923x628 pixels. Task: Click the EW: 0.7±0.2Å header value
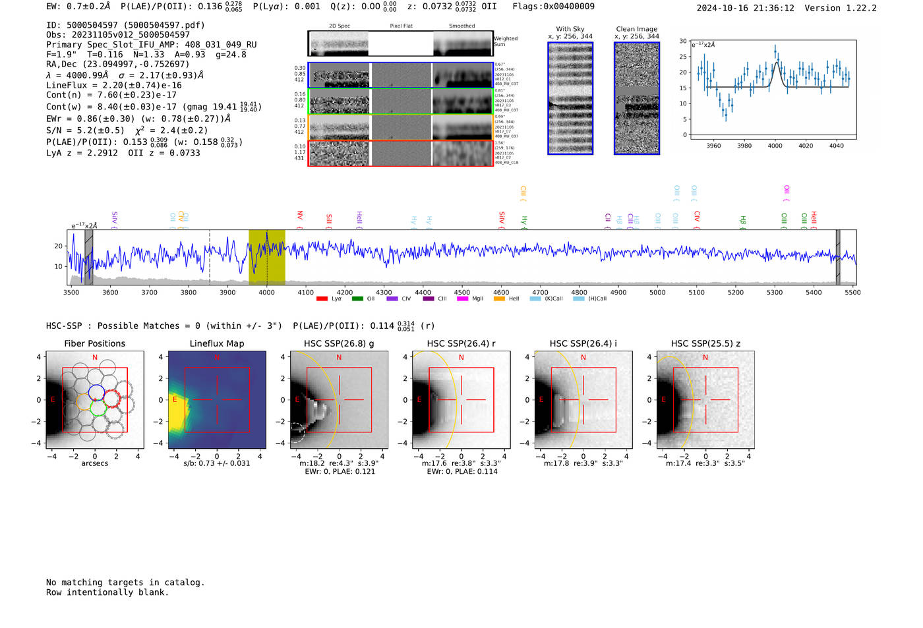78,7
